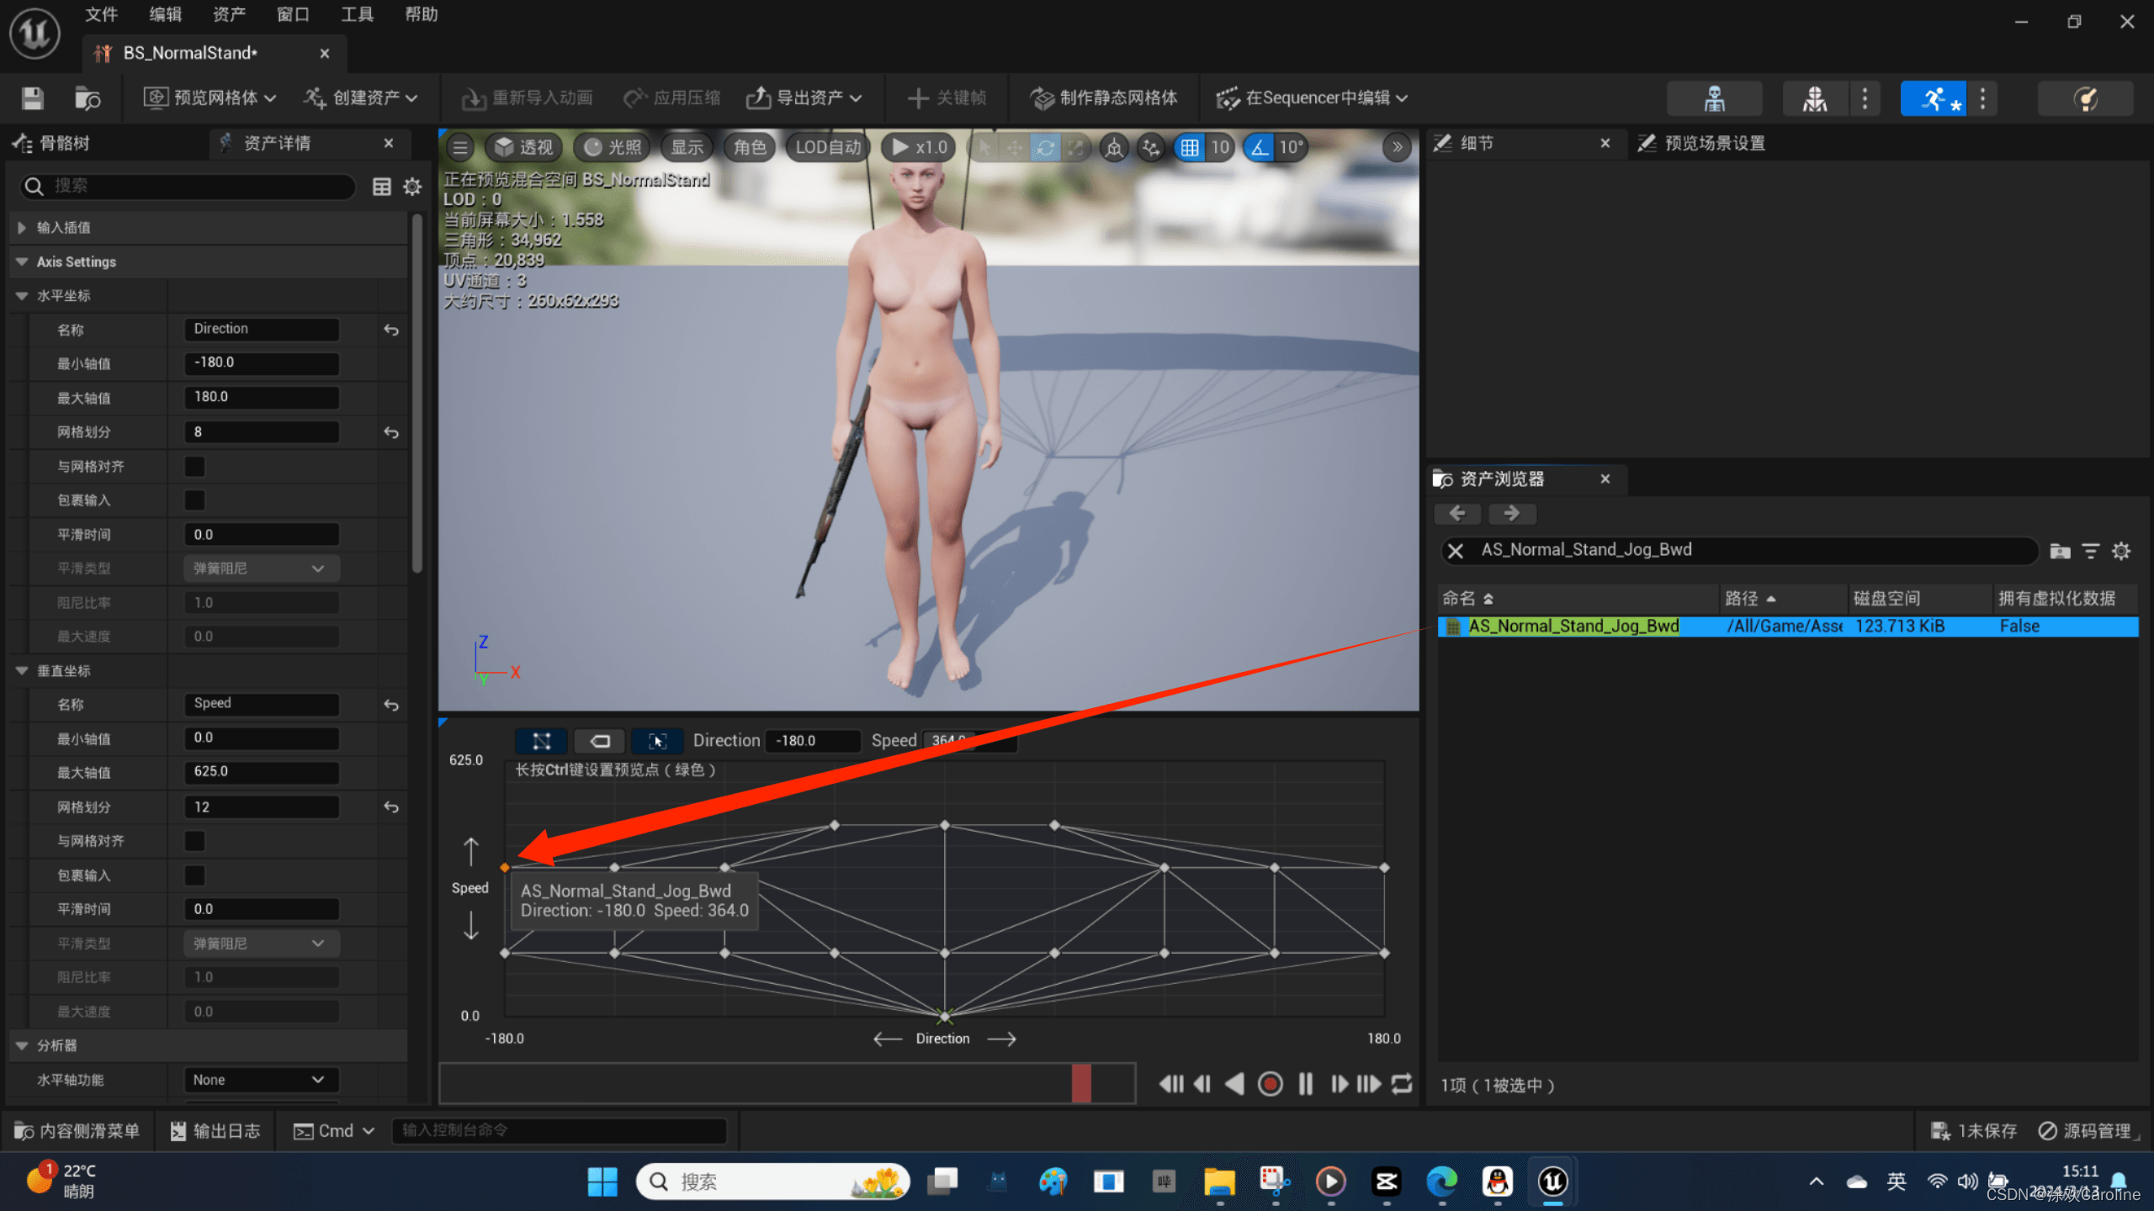Clear the asset browser search text
Image resolution: width=2154 pixels, height=1211 pixels.
click(x=1456, y=551)
